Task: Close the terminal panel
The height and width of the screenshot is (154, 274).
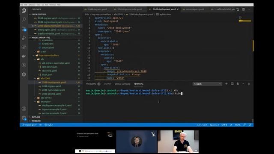Action: tap(249, 84)
